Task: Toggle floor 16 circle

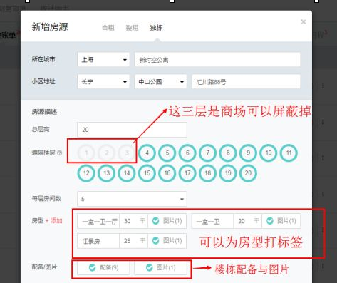Action: click(167, 173)
